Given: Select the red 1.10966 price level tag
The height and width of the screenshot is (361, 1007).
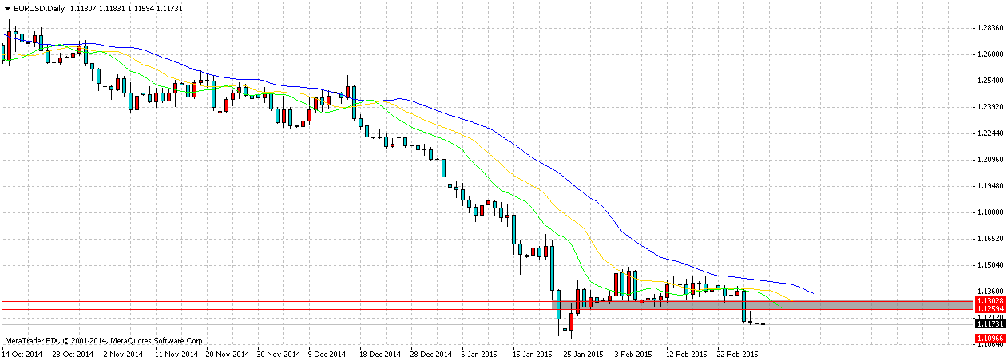Looking at the screenshot, I should [x=989, y=339].
